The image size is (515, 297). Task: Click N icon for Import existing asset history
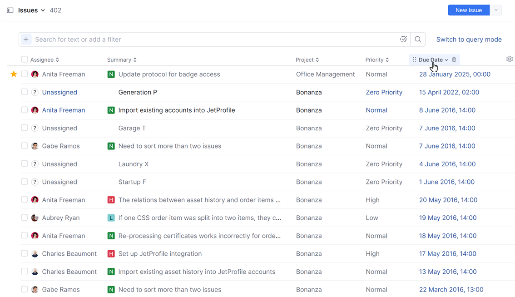(111, 272)
